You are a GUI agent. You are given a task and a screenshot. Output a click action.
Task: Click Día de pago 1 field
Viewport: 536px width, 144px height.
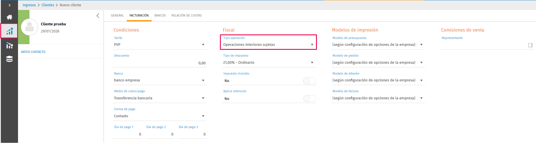coord(128,134)
